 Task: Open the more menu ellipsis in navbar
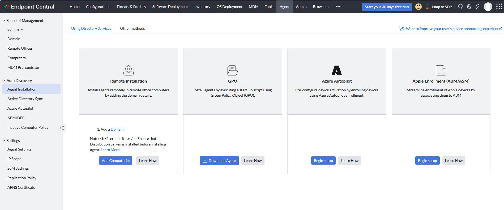coord(338,7)
